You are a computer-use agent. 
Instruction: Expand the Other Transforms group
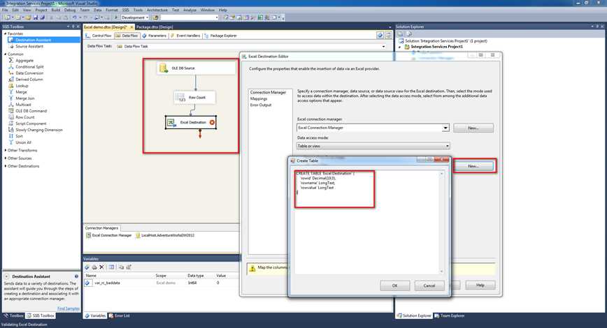pos(6,150)
